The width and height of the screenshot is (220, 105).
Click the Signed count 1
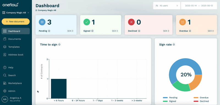tap(93, 22)
